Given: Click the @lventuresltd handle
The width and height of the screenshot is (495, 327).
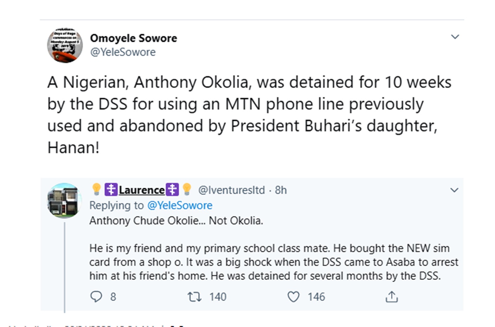Looking at the screenshot, I should (231, 190).
